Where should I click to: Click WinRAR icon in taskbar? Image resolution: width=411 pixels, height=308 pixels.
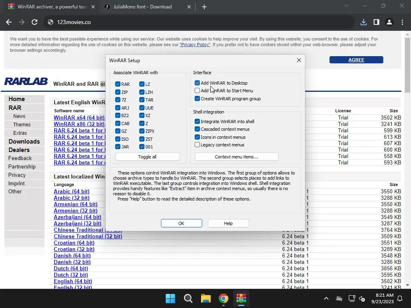tap(241, 298)
